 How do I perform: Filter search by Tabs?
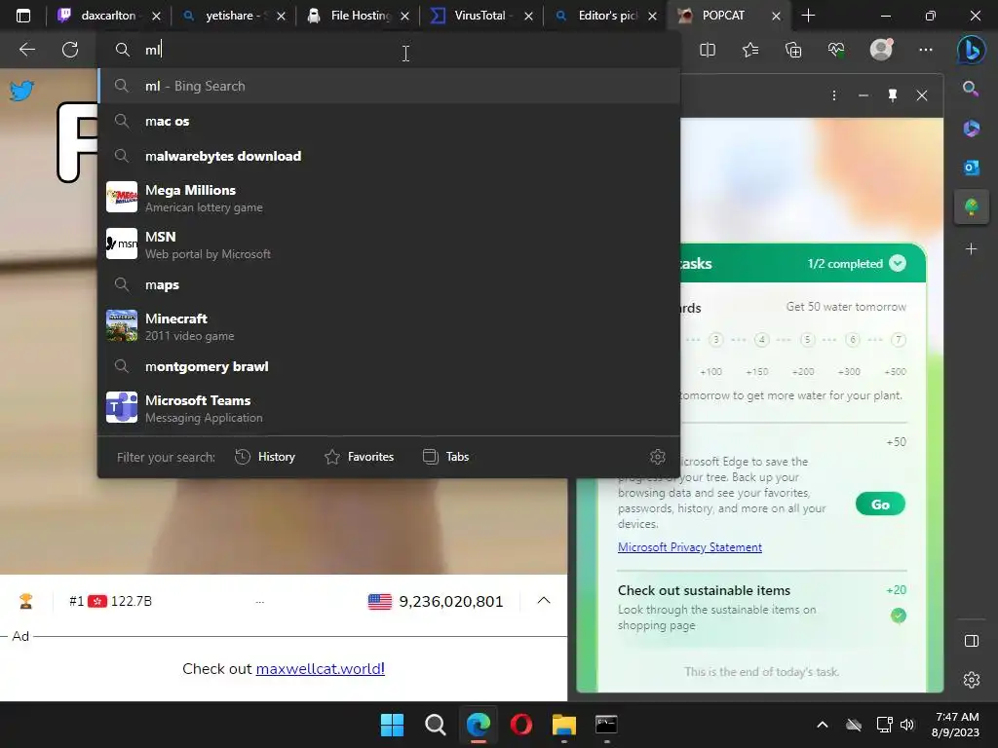(445, 457)
